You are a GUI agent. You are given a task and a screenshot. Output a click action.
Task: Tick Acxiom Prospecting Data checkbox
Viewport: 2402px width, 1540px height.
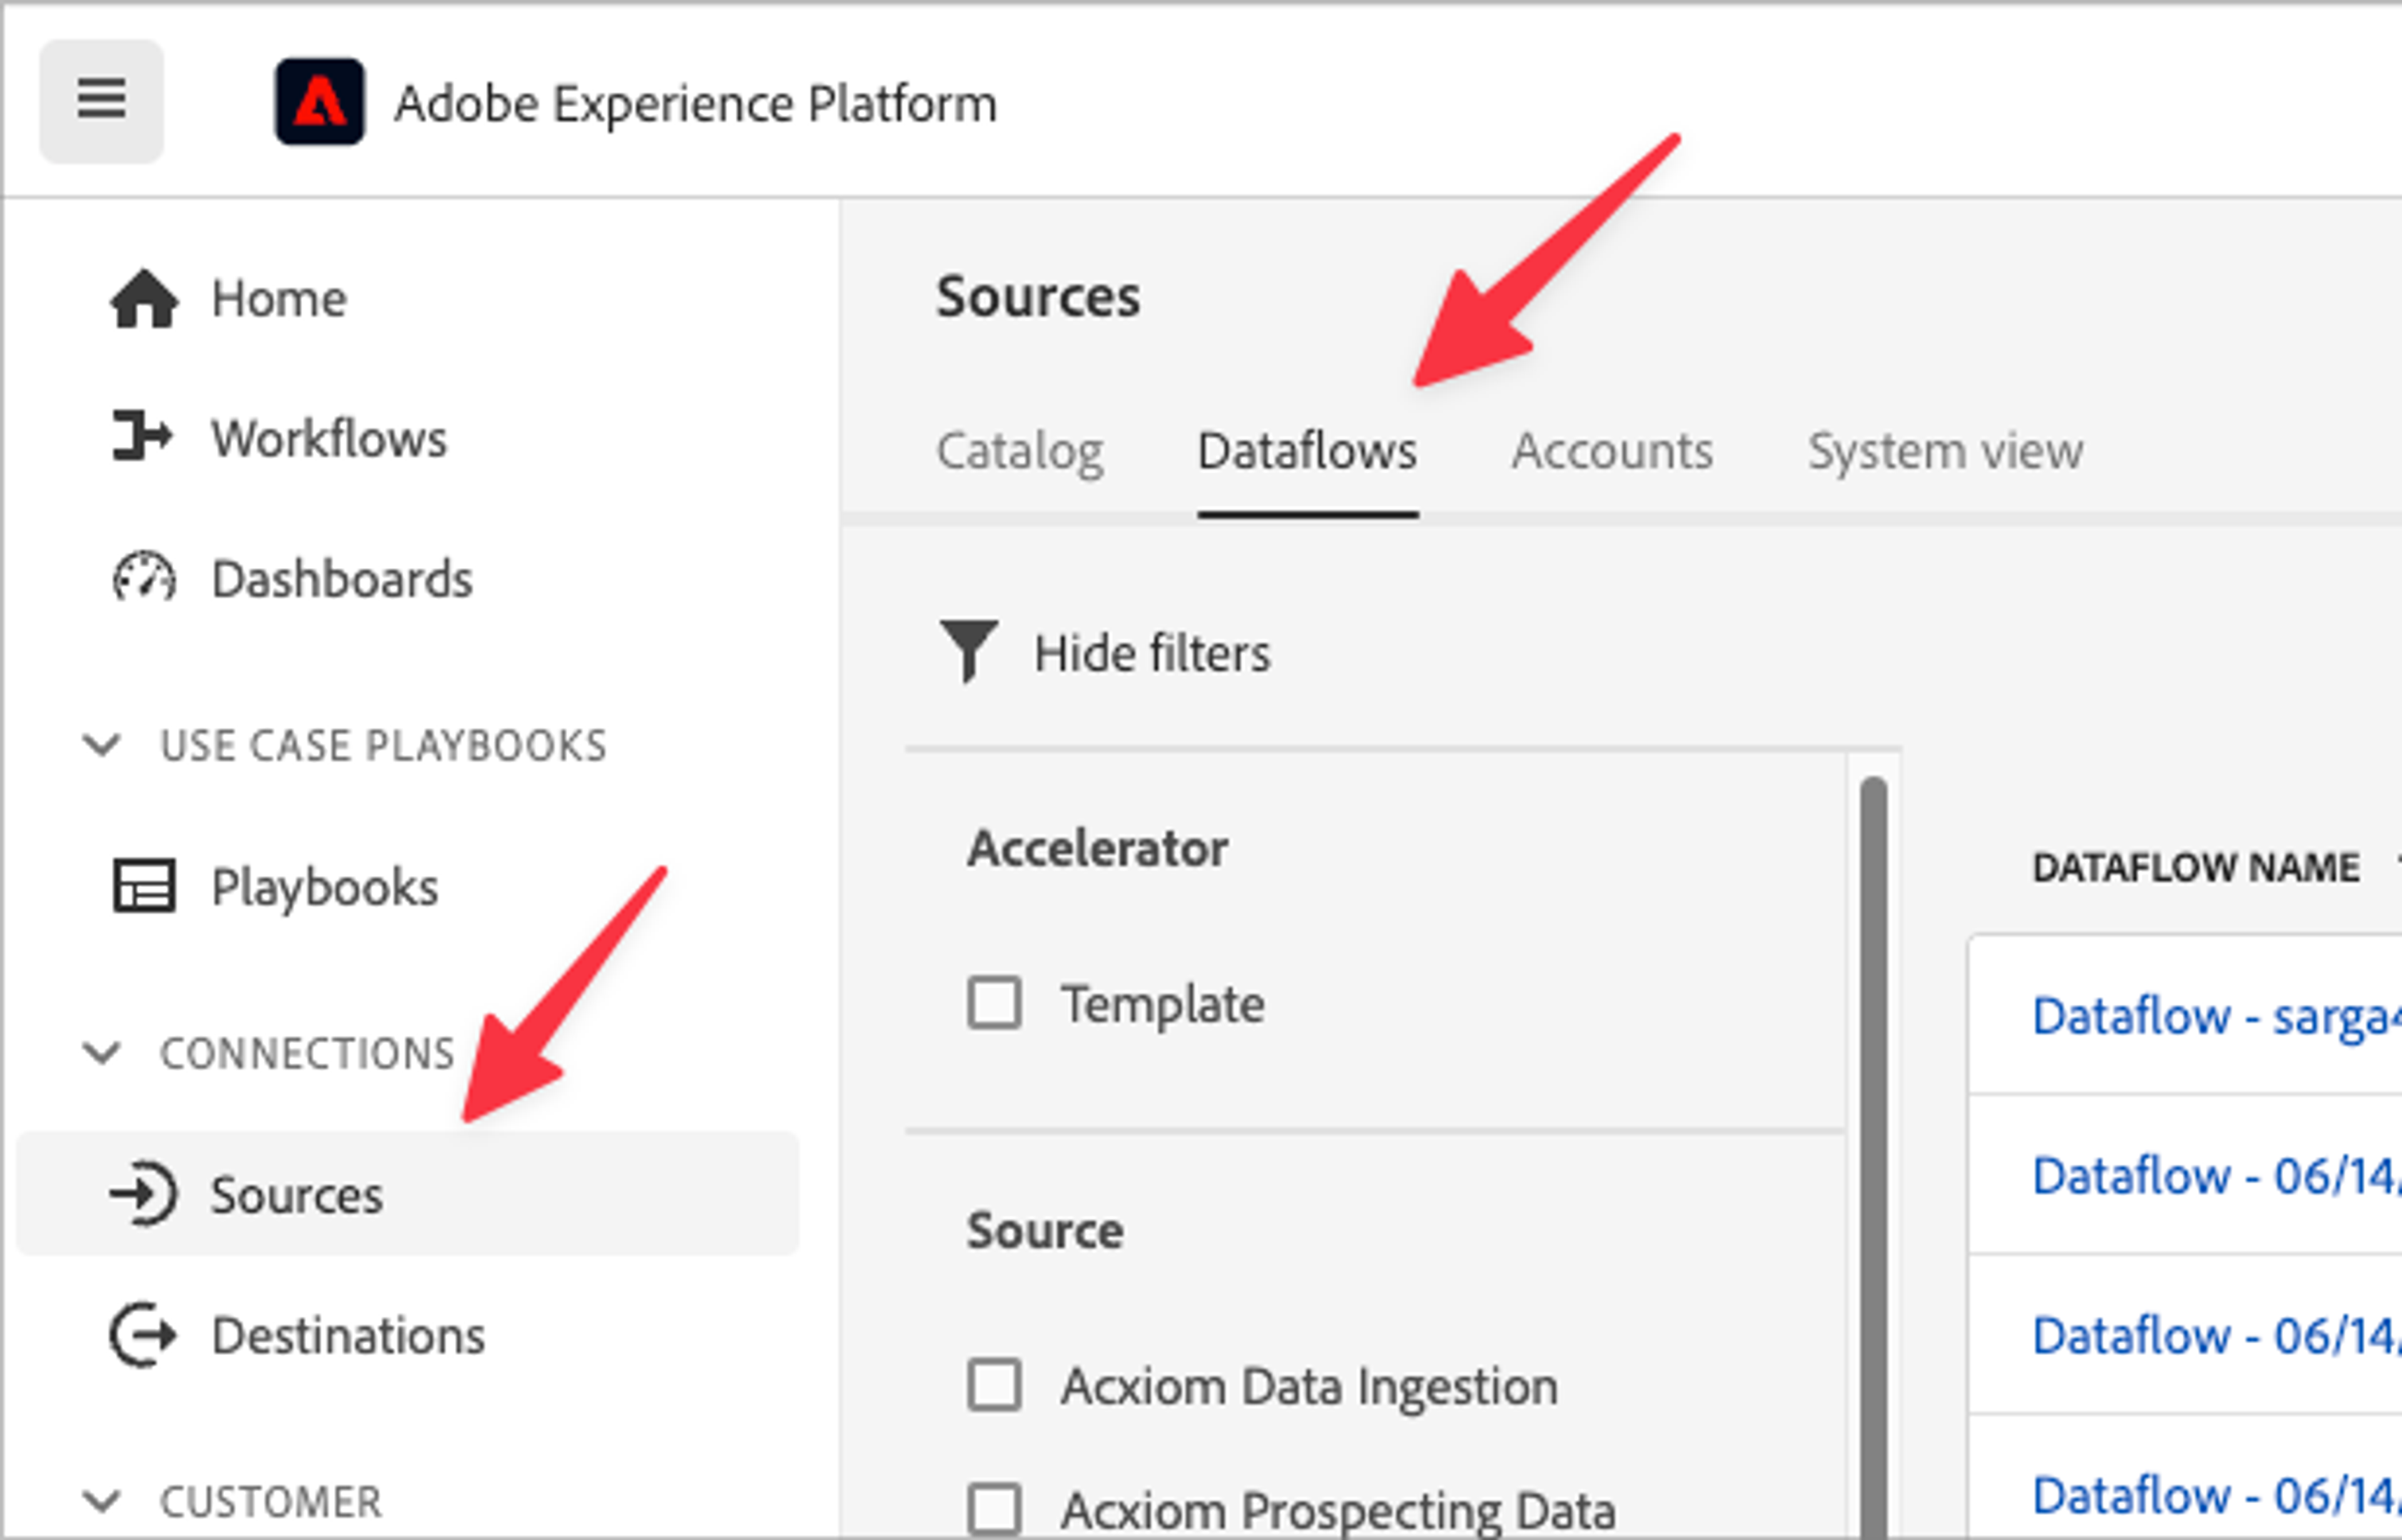(994, 1508)
